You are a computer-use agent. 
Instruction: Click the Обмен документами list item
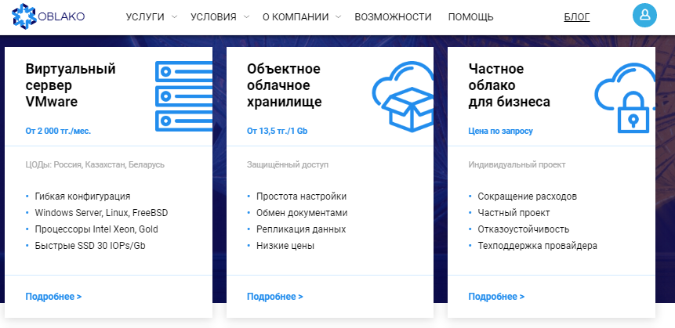coord(302,213)
